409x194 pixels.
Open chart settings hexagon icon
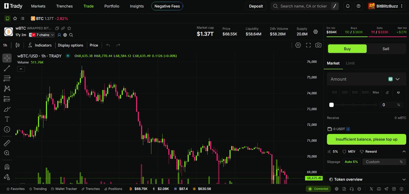click(298, 45)
